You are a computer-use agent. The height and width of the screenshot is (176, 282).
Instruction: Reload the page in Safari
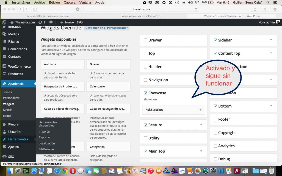[x=196, y=9]
